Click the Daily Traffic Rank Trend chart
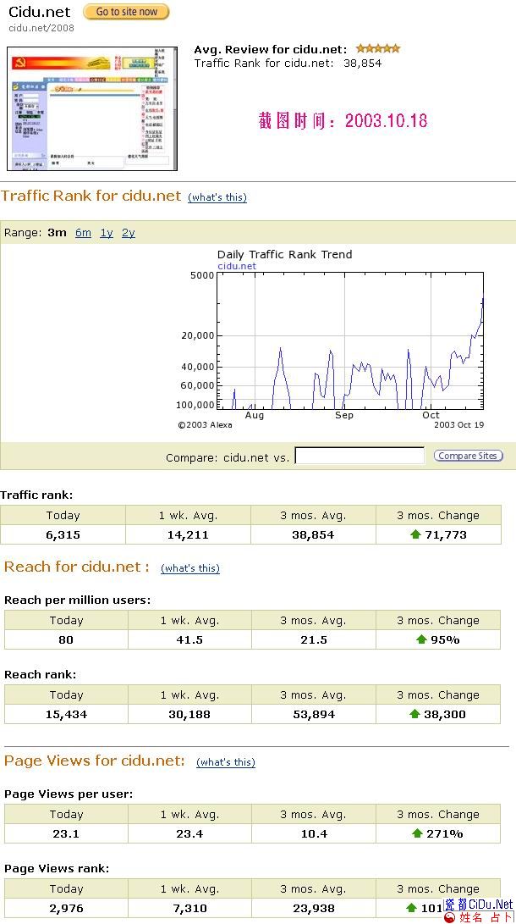 coord(349,340)
